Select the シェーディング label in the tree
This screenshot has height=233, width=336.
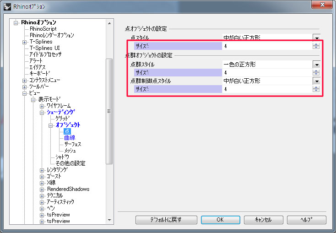(x=61, y=112)
